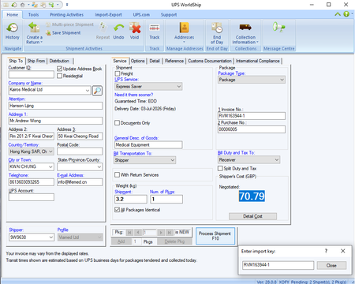Enable the Residential checkbox
Image resolution: width=355 pixels, height=284 pixels.
pos(59,76)
